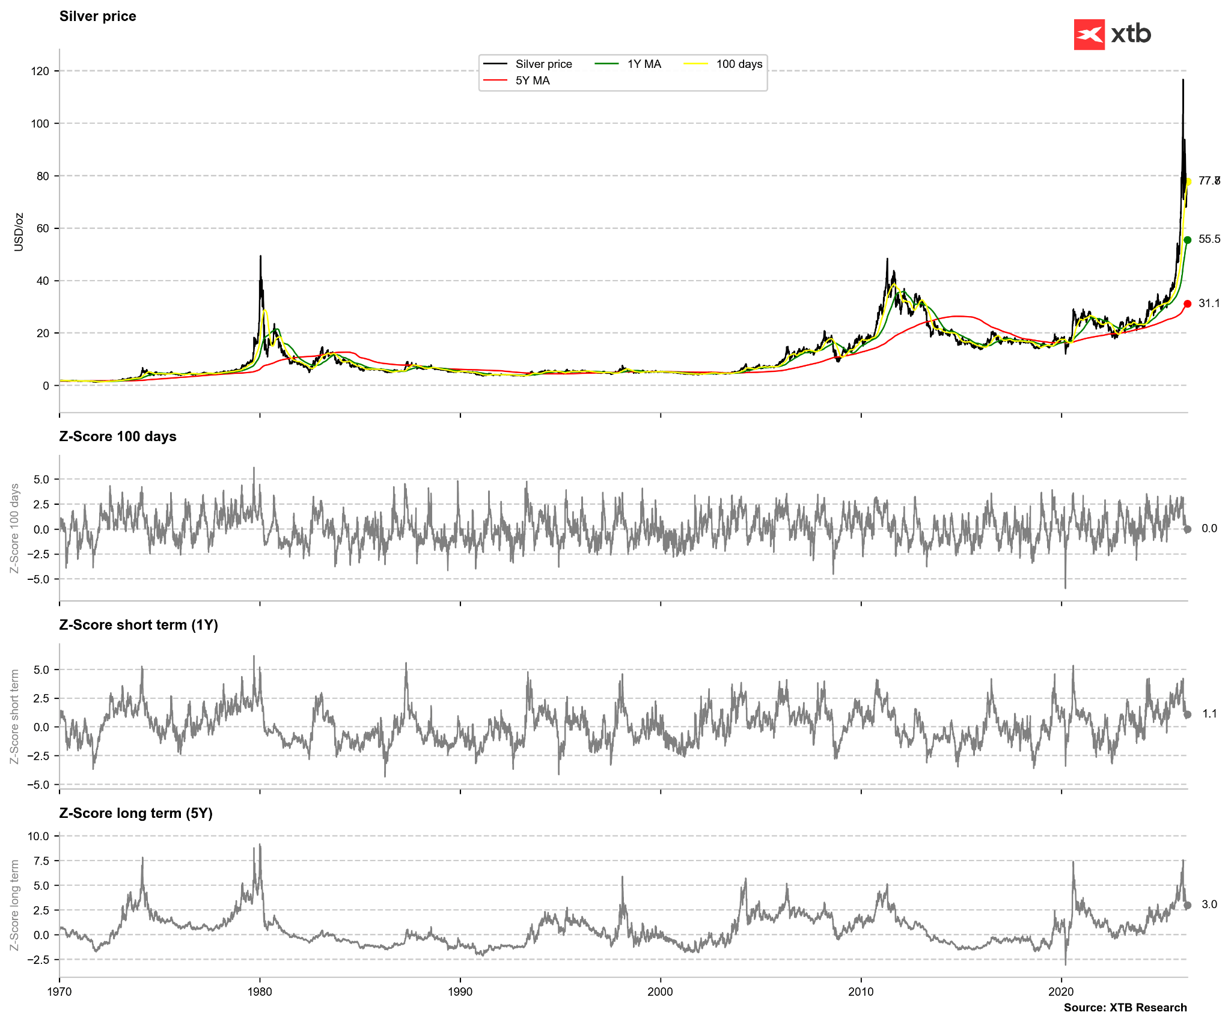Click the Silver price chart title
Viewport: 1231px width, 1024px height.
(97, 16)
